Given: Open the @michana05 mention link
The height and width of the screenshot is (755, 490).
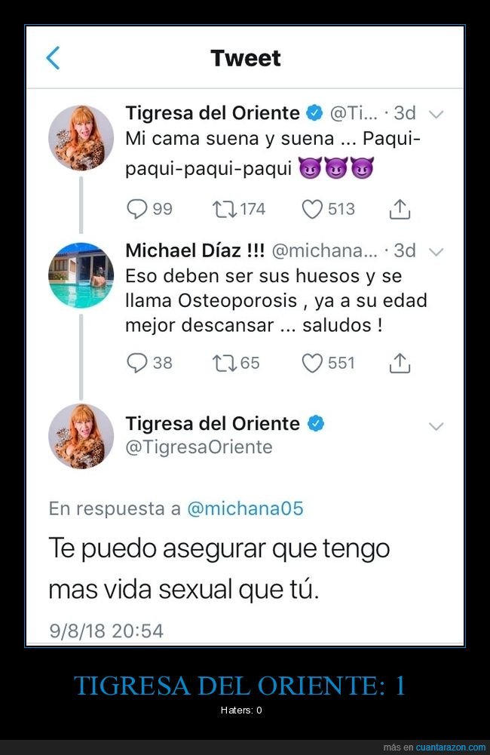Looking at the screenshot, I should pyautogui.click(x=244, y=508).
